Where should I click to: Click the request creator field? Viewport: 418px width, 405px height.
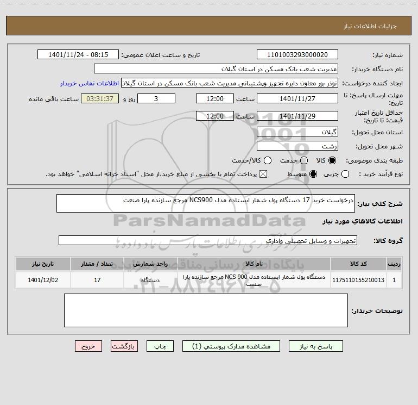click(x=230, y=83)
